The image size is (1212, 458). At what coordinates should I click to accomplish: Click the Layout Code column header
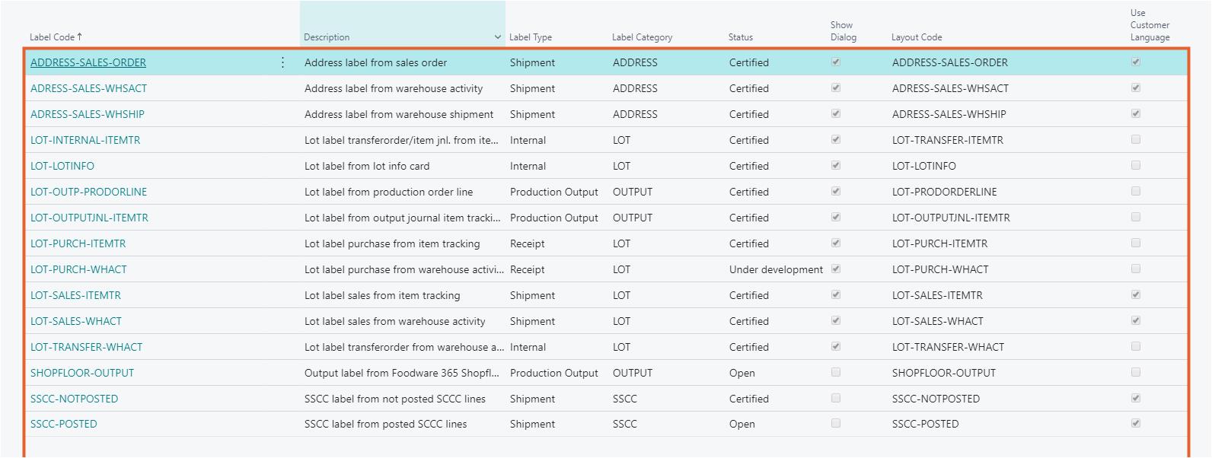(x=917, y=37)
